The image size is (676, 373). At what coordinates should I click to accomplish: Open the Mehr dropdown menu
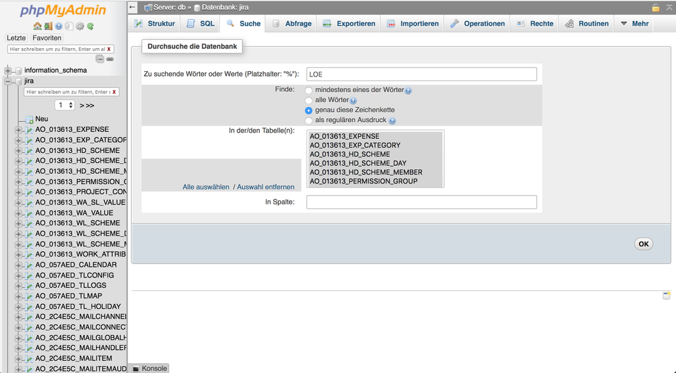635,24
